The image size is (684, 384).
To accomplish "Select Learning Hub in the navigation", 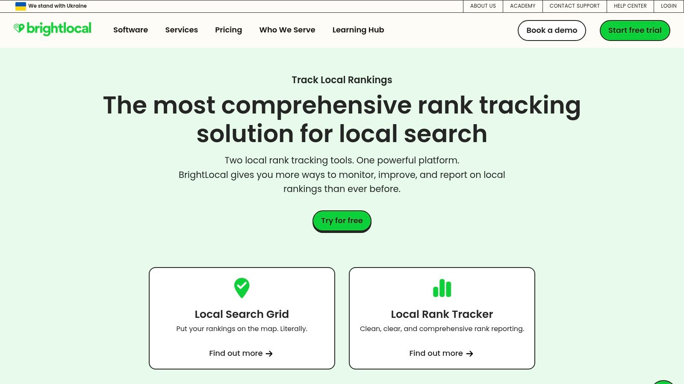I will (358, 30).
